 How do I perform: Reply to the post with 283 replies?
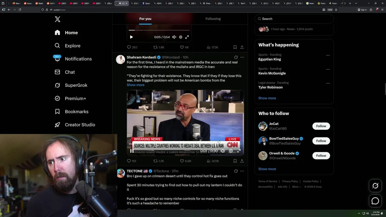point(132,47)
